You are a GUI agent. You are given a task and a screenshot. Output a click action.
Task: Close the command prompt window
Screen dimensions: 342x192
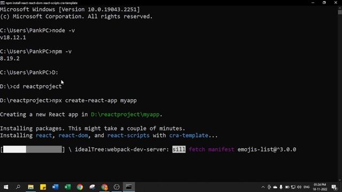click(x=336, y=3)
